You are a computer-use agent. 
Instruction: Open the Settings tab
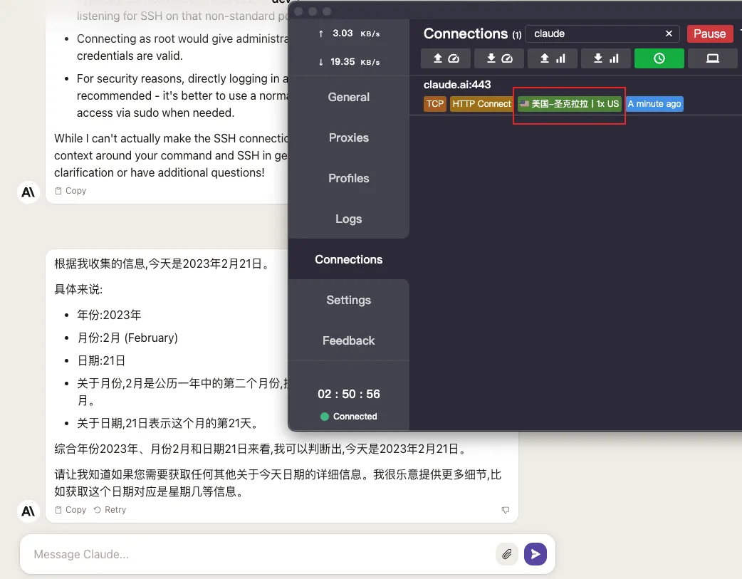(x=349, y=300)
